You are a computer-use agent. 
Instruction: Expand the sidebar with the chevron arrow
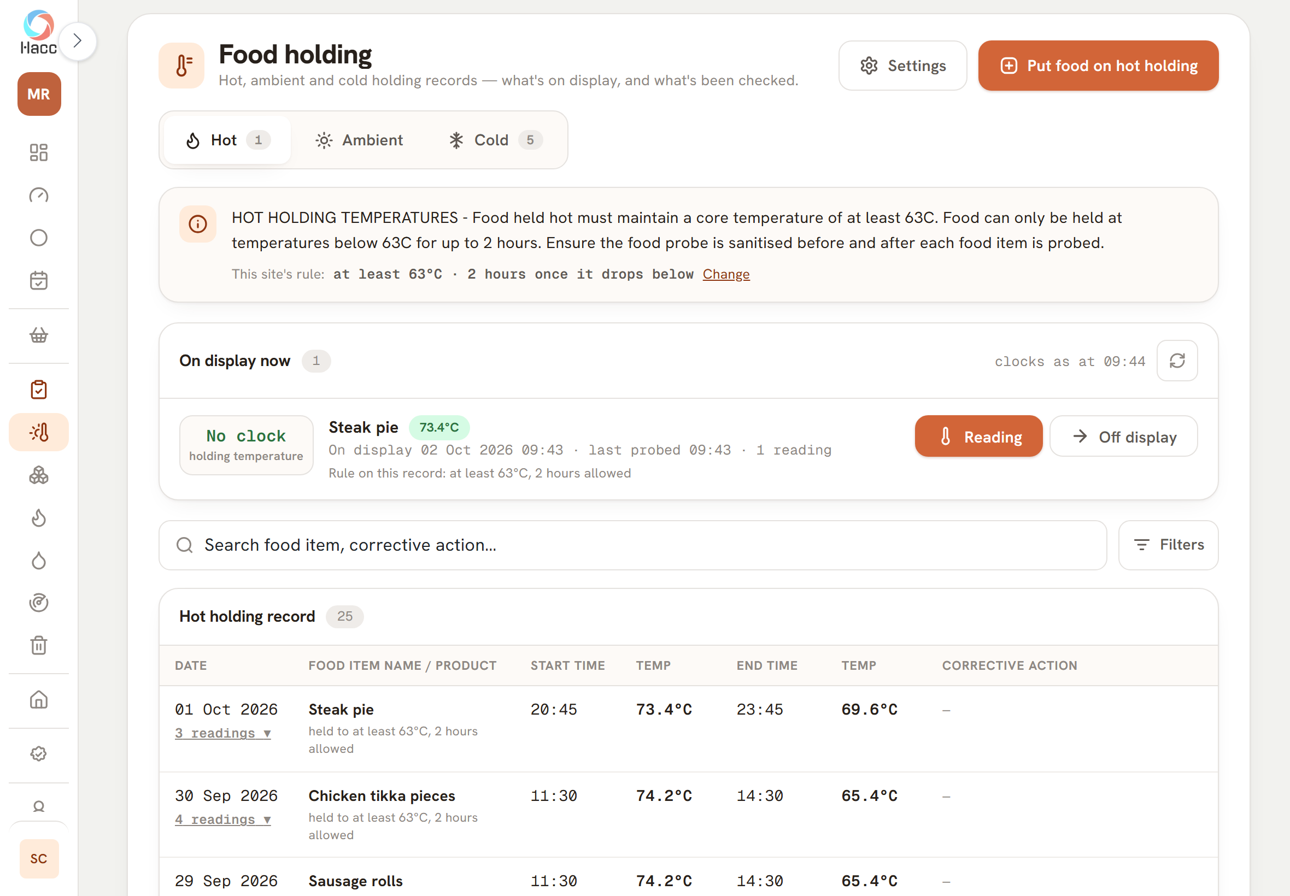(x=78, y=41)
